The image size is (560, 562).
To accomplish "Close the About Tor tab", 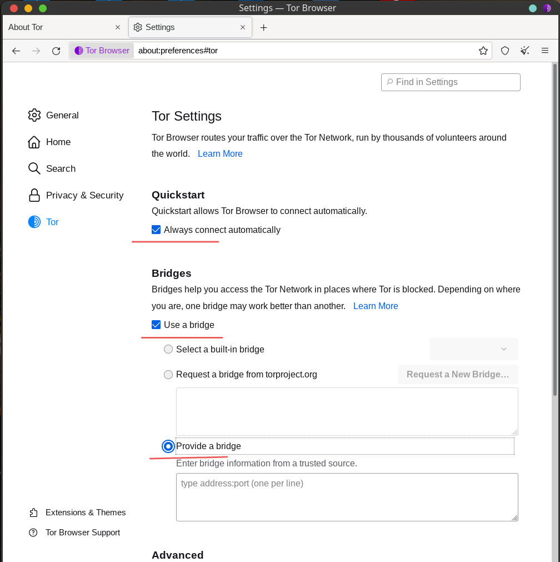I will pos(118,27).
